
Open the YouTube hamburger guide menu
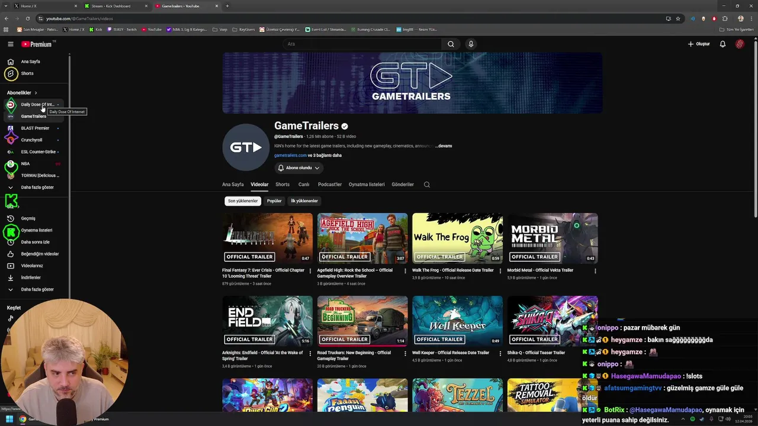11,44
